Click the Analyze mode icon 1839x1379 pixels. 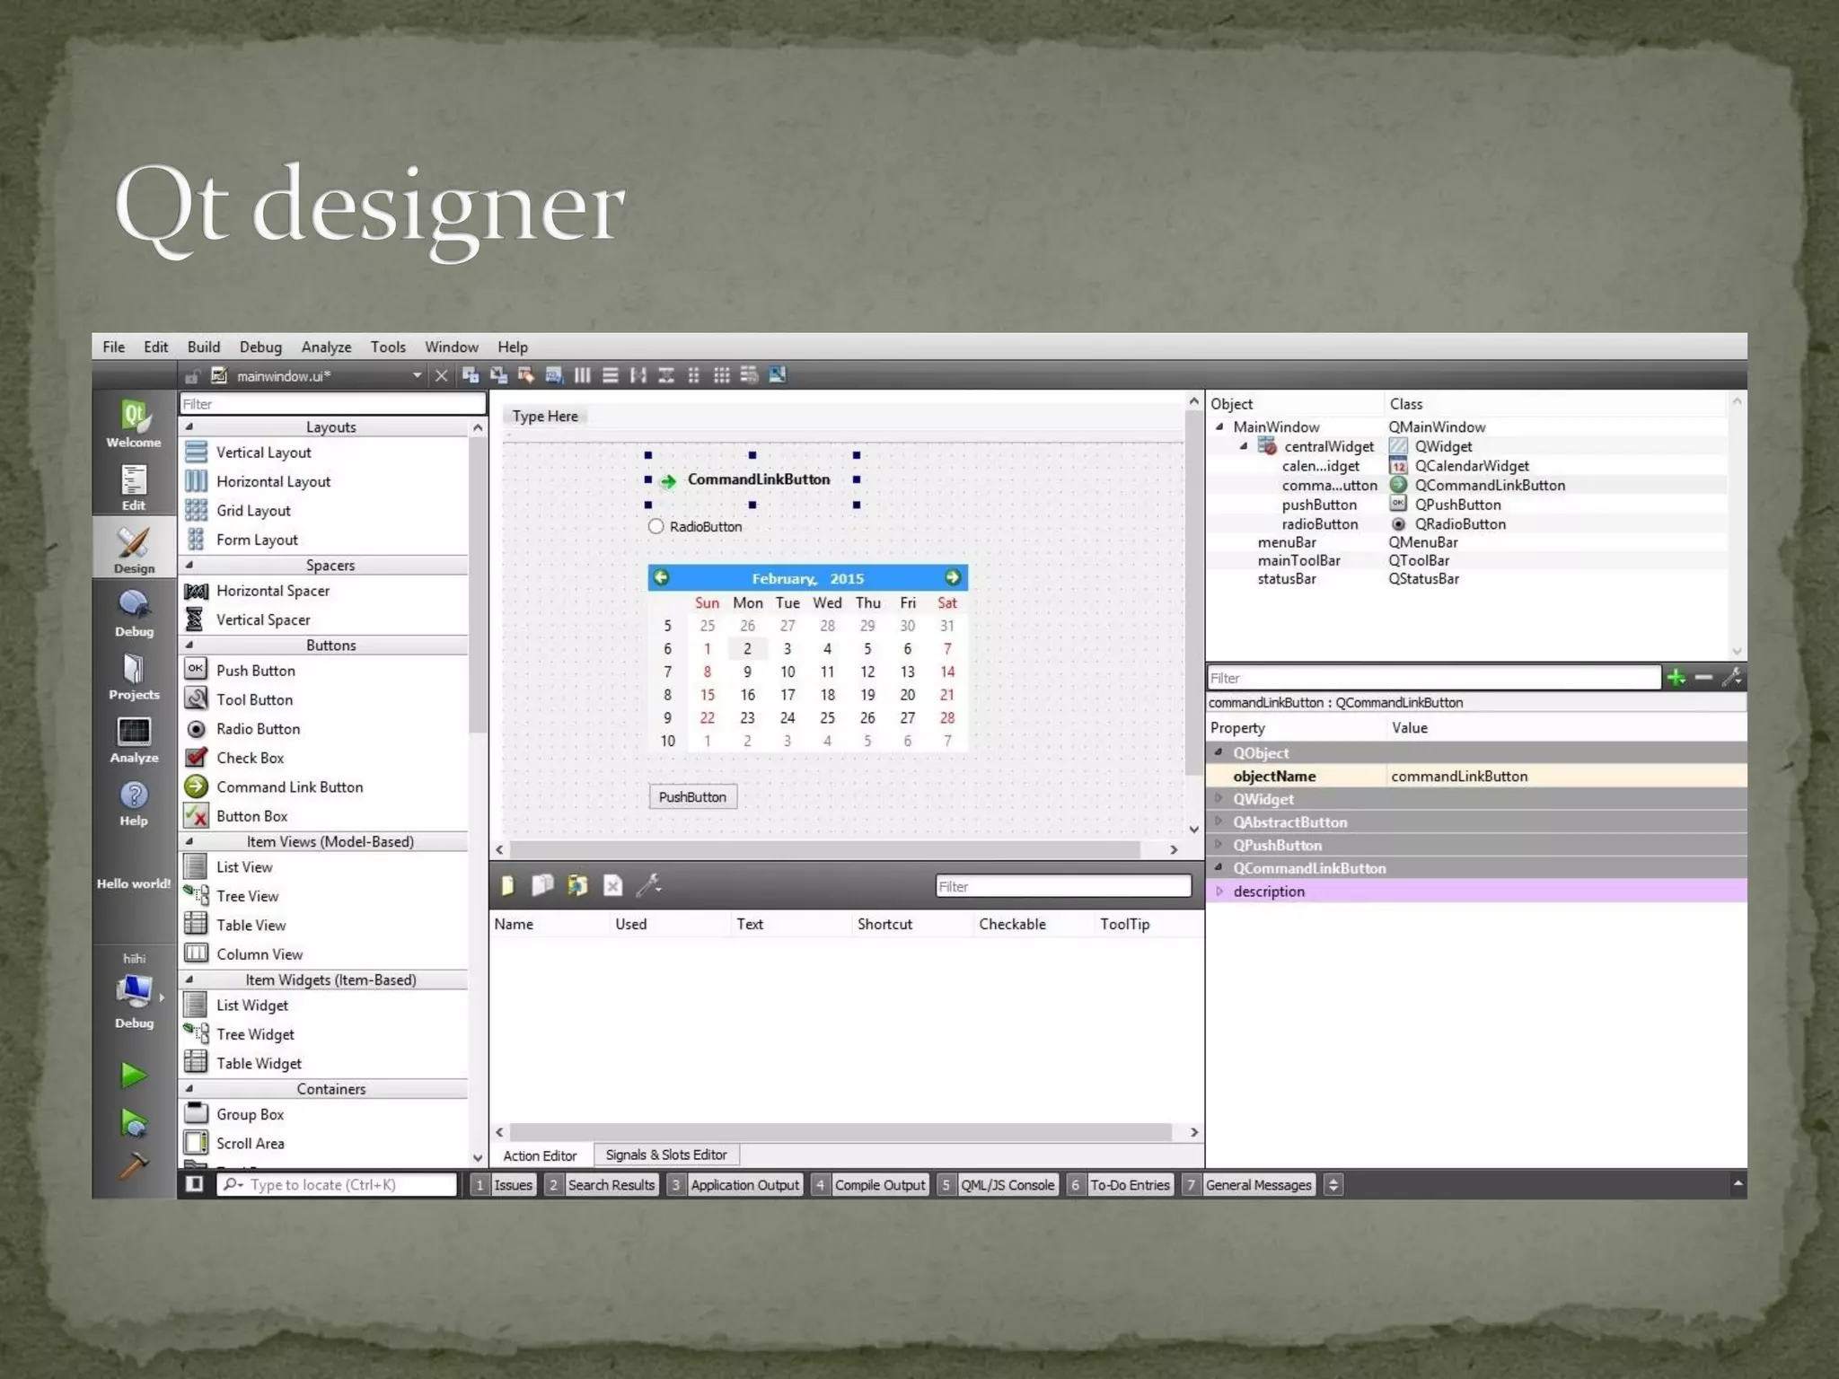pos(134,739)
